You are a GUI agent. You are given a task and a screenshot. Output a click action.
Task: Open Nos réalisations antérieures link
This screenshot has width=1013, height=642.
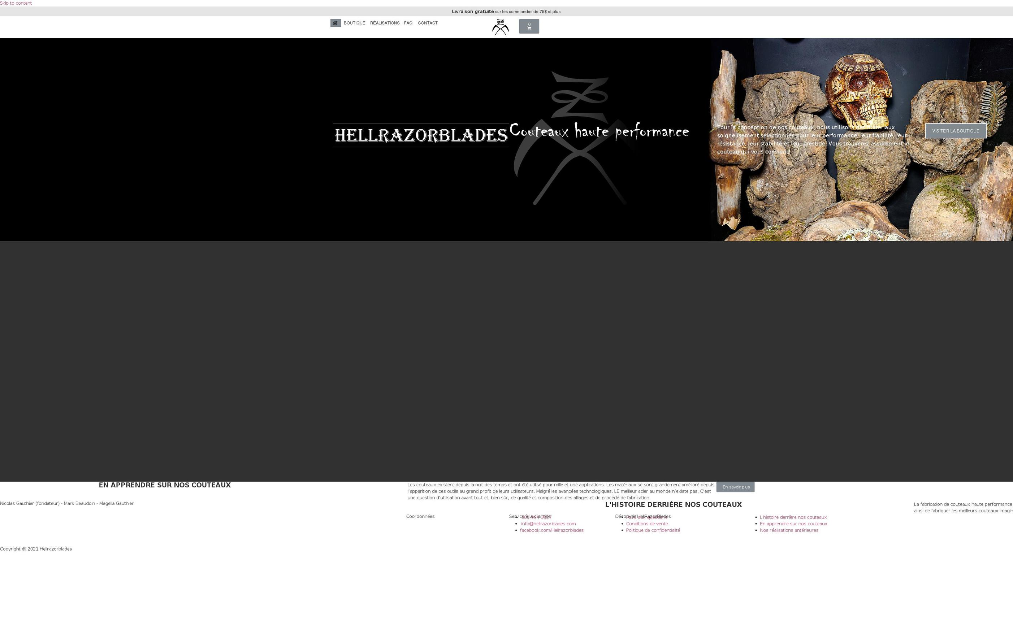pyautogui.click(x=789, y=530)
